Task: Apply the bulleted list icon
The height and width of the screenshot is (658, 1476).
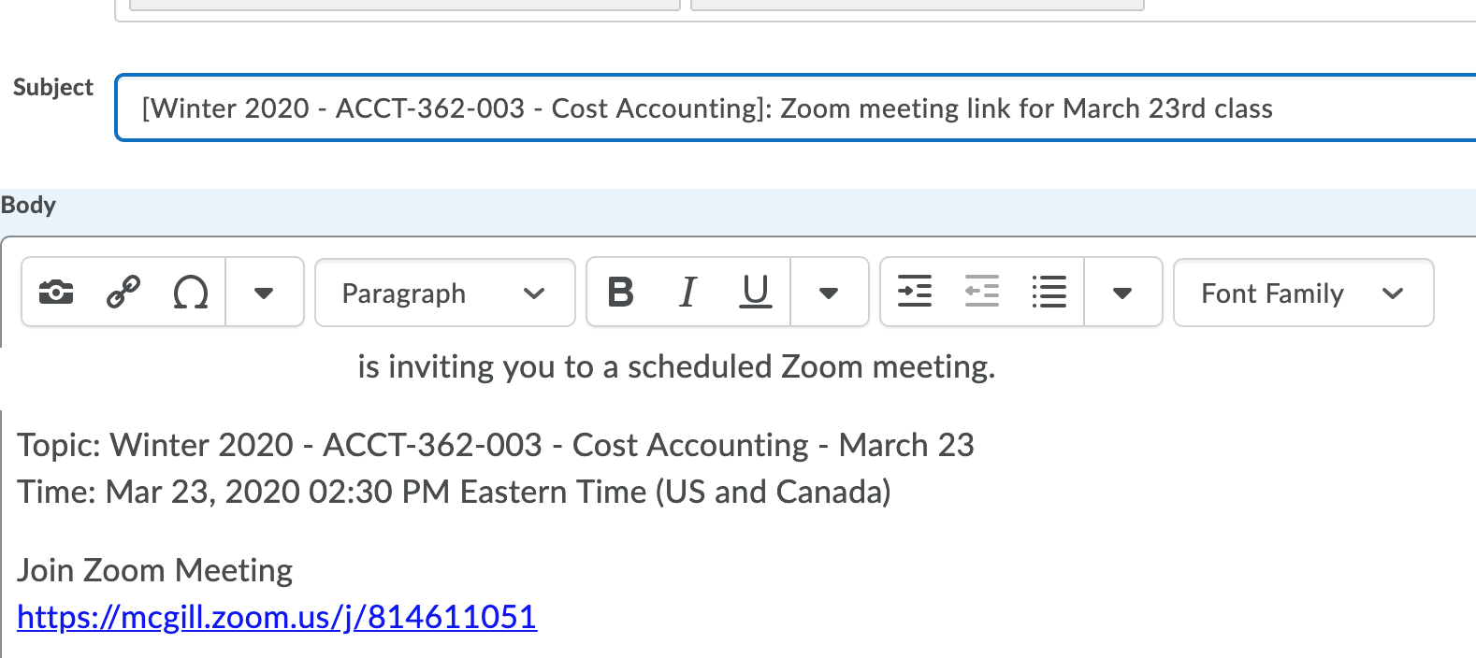Action: [1049, 293]
